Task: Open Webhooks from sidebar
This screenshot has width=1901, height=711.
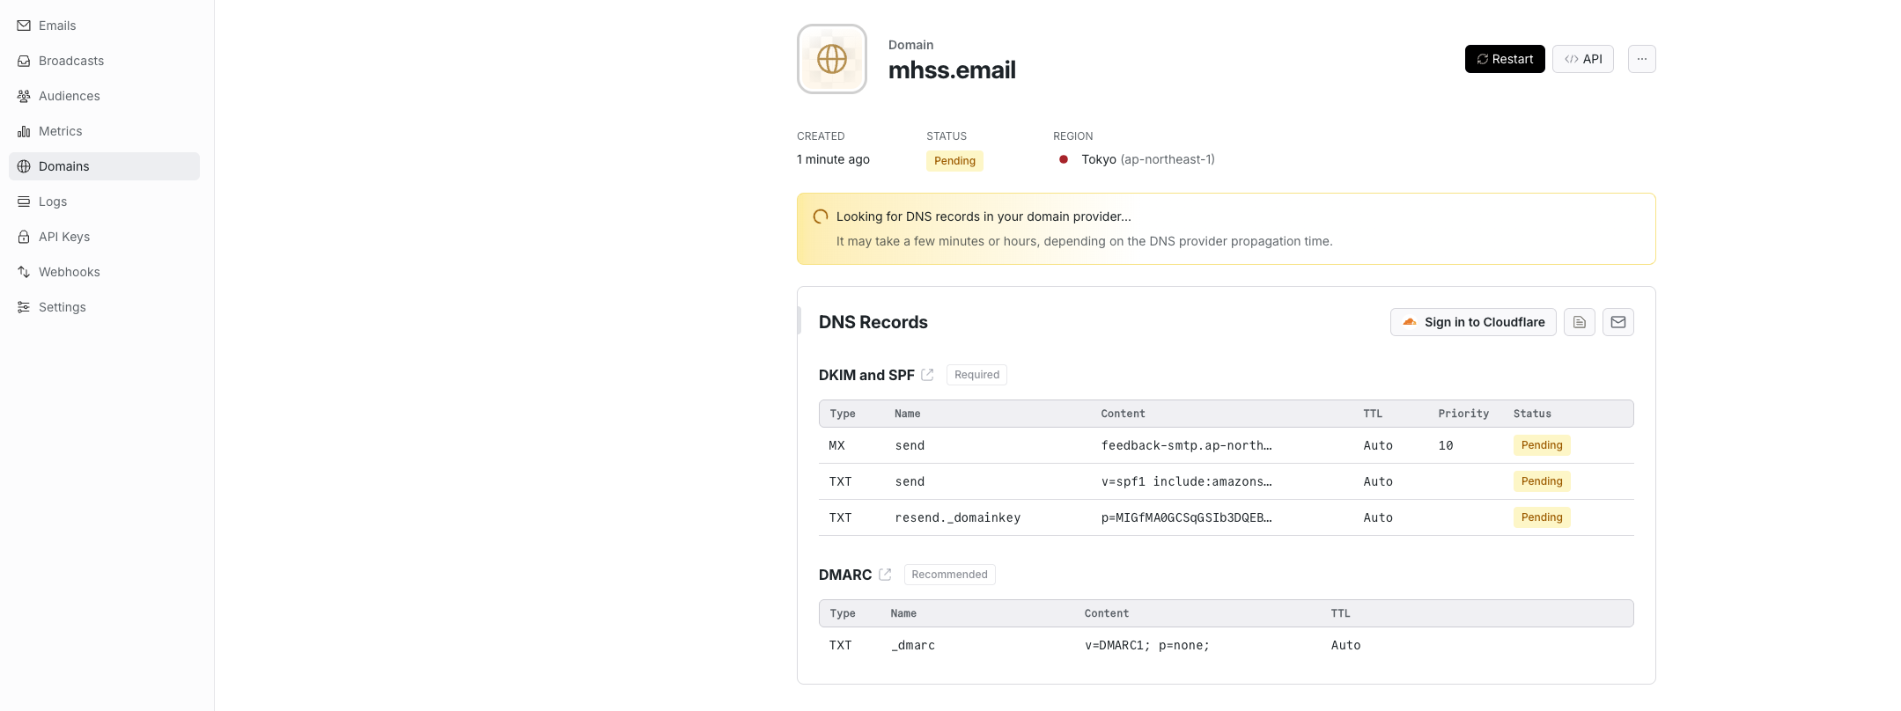Action: (x=69, y=272)
